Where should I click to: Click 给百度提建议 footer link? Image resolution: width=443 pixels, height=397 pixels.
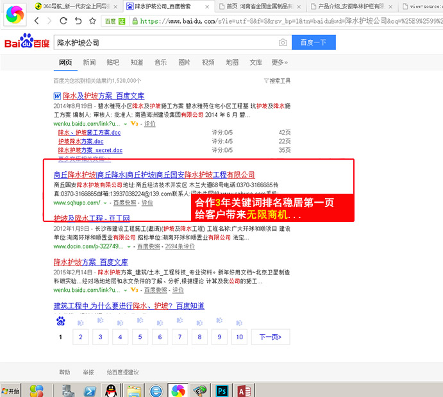coord(122,372)
